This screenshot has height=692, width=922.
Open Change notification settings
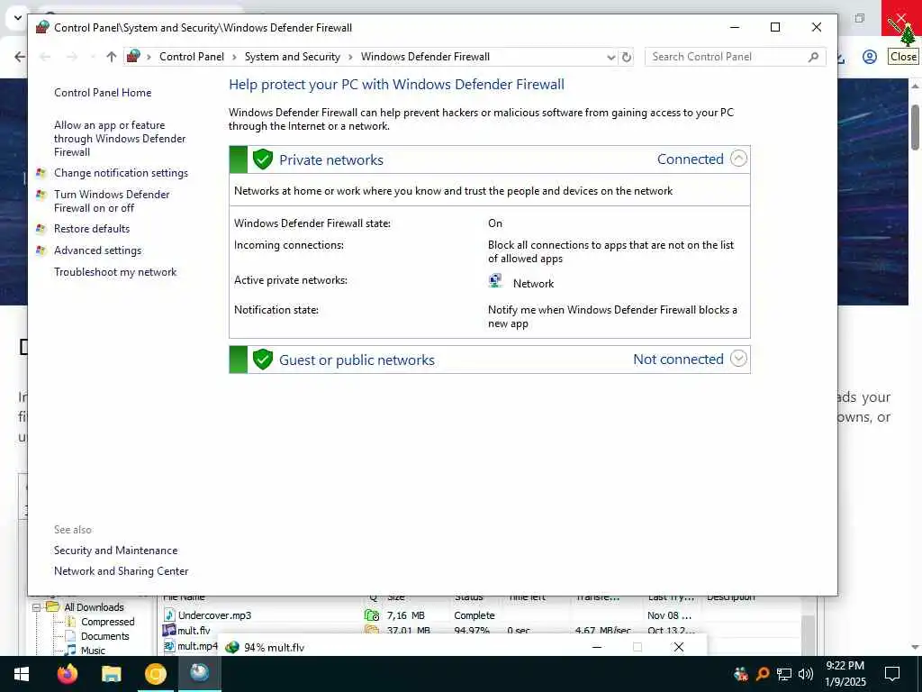click(x=122, y=173)
